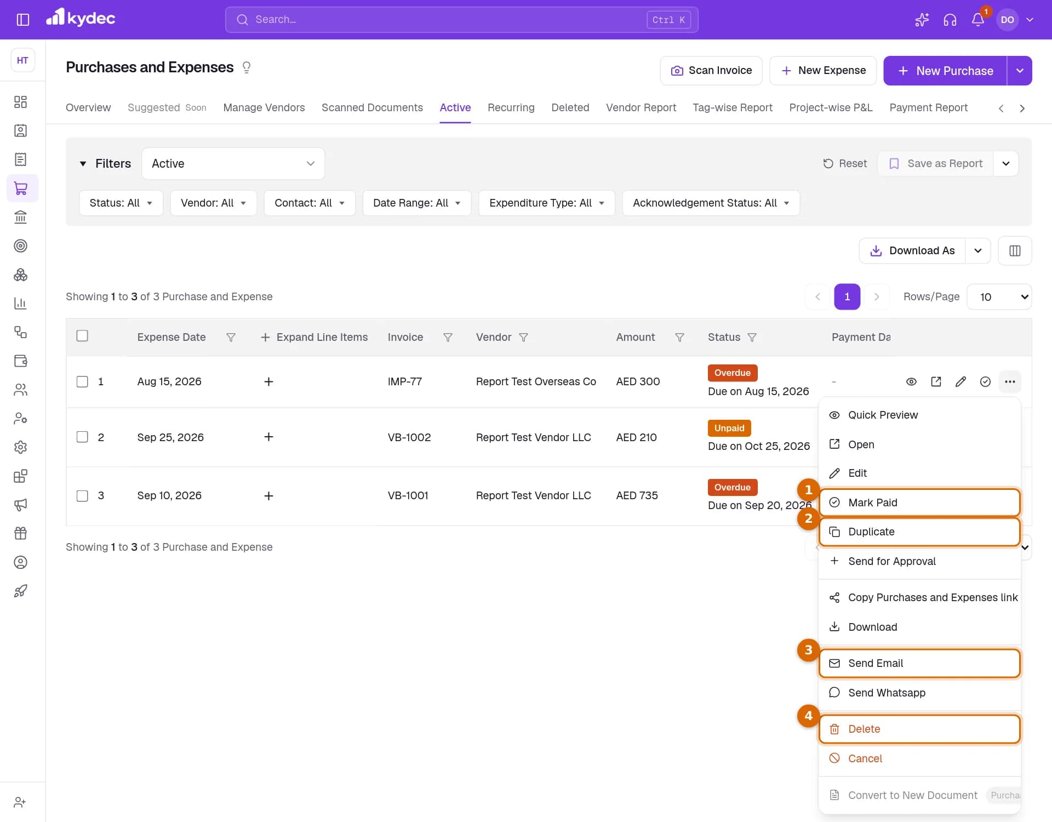Toggle the sidebar panel icon
The image size is (1052, 822).
[x=22, y=20]
